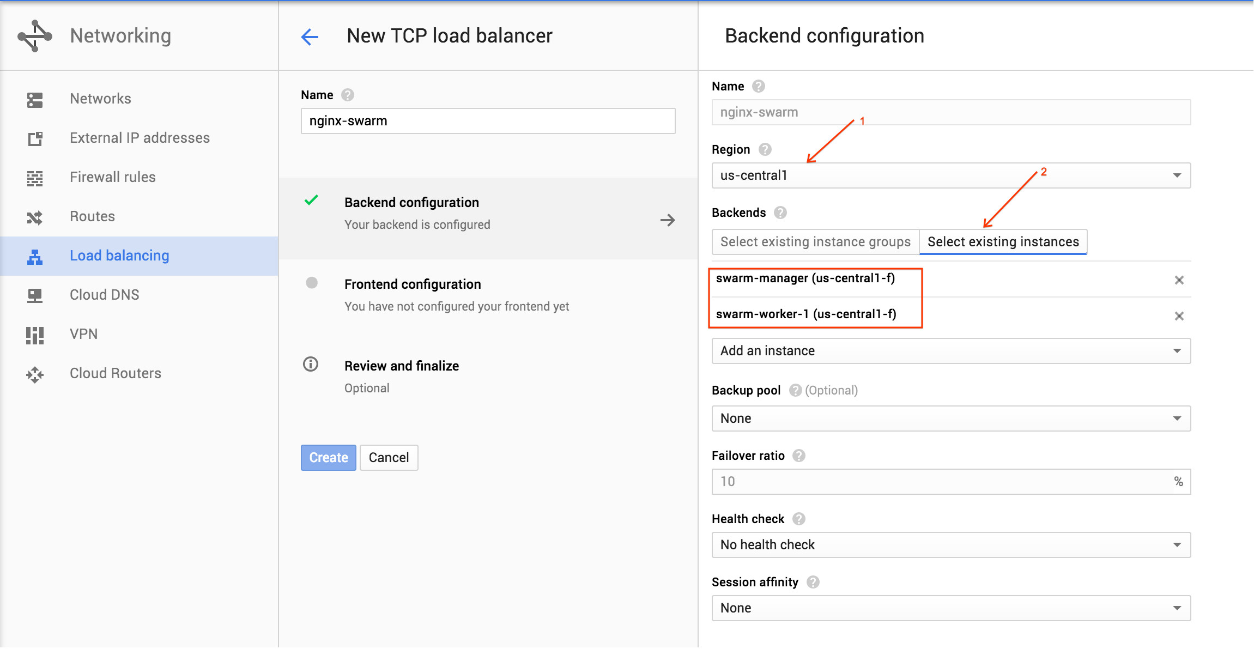
Task: Click the Networks sidebar icon
Action: [35, 100]
